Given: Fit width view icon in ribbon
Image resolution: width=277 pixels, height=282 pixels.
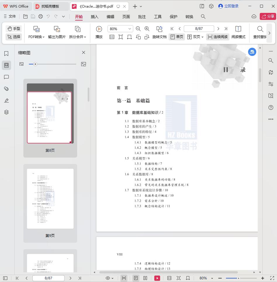Looking at the screenshot, I should coord(129,37).
